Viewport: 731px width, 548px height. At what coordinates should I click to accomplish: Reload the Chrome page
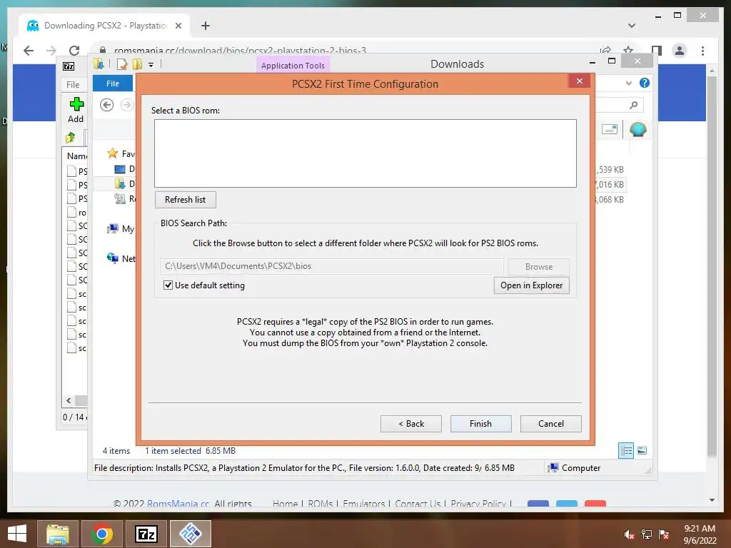[x=74, y=51]
